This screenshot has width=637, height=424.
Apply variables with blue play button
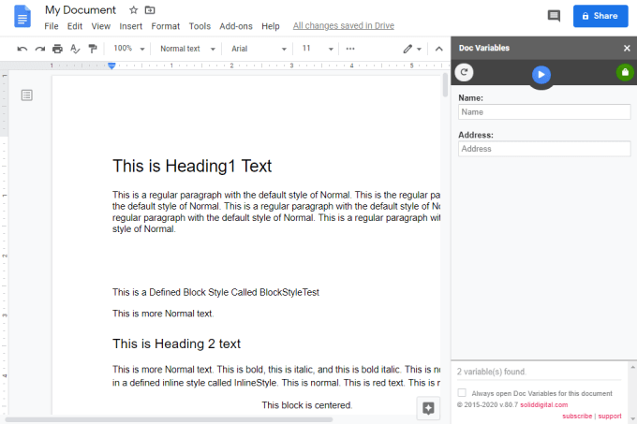point(541,75)
